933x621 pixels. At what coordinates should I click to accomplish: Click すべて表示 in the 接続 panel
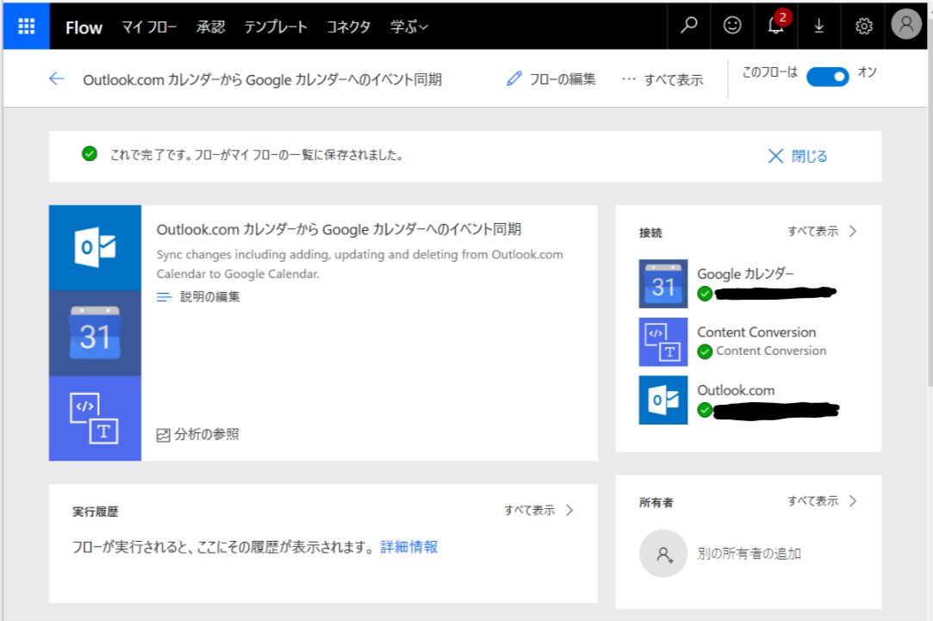[x=812, y=232]
